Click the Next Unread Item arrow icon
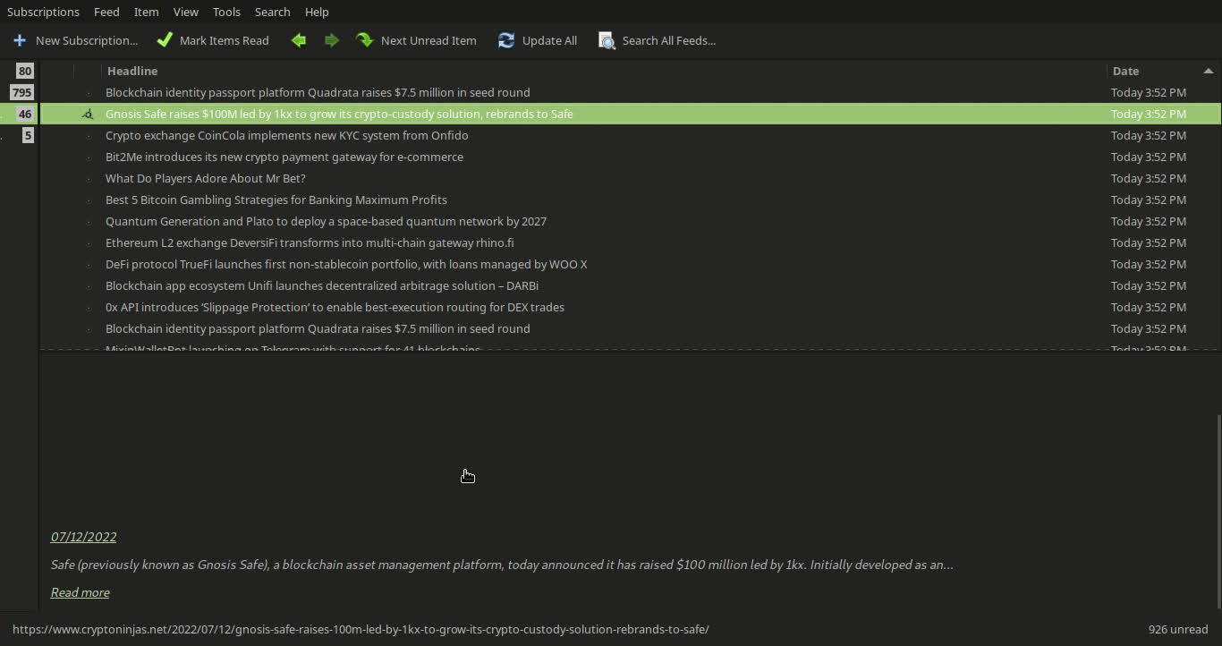 (x=365, y=40)
